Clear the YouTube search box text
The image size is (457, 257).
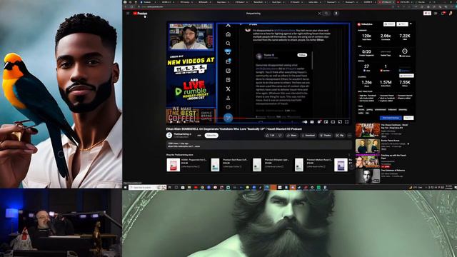point(319,14)
